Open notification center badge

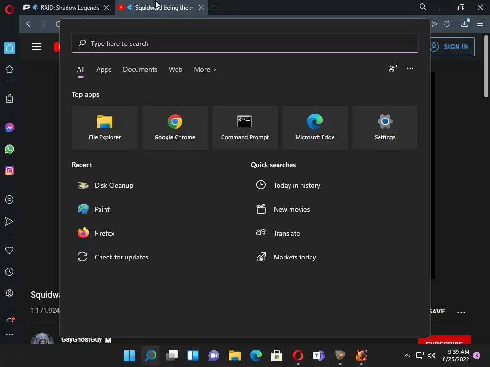pos(477,356)
